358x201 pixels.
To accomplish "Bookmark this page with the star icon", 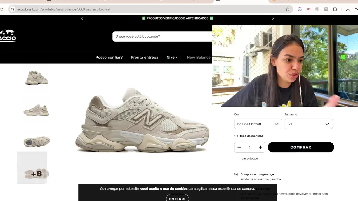I will click(287, 9).
